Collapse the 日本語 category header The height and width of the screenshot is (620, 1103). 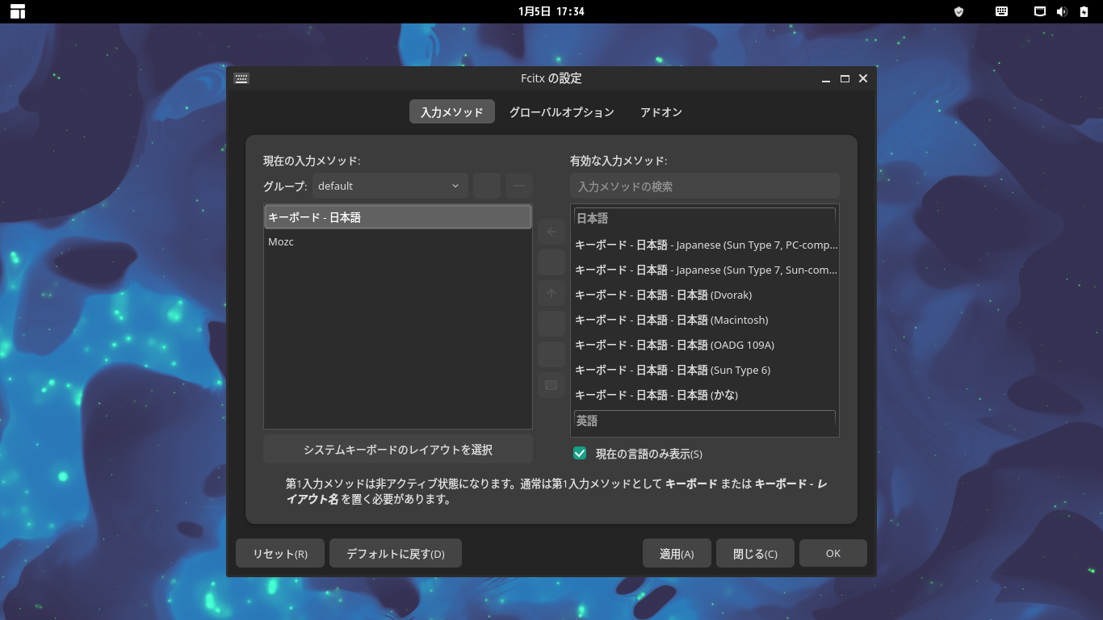pyautogui.click(x=704, y=217)
